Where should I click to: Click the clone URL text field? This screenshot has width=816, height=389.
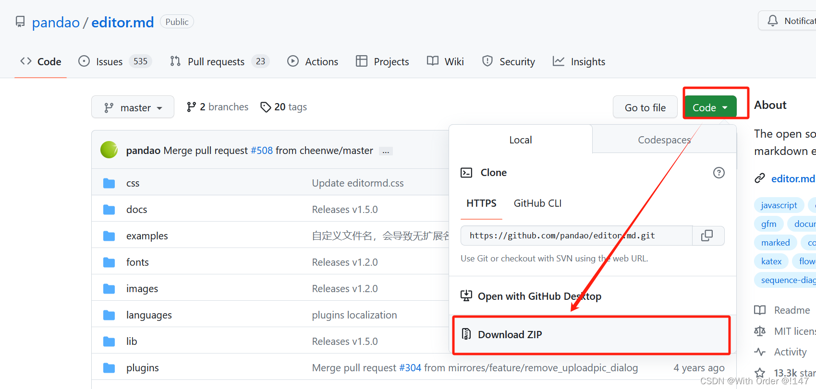pos(576,236)
